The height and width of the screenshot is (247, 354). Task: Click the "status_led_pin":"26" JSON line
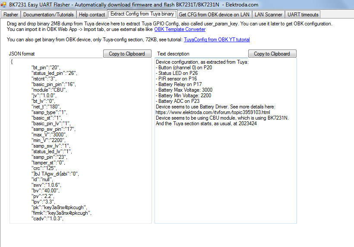(54, 73)
